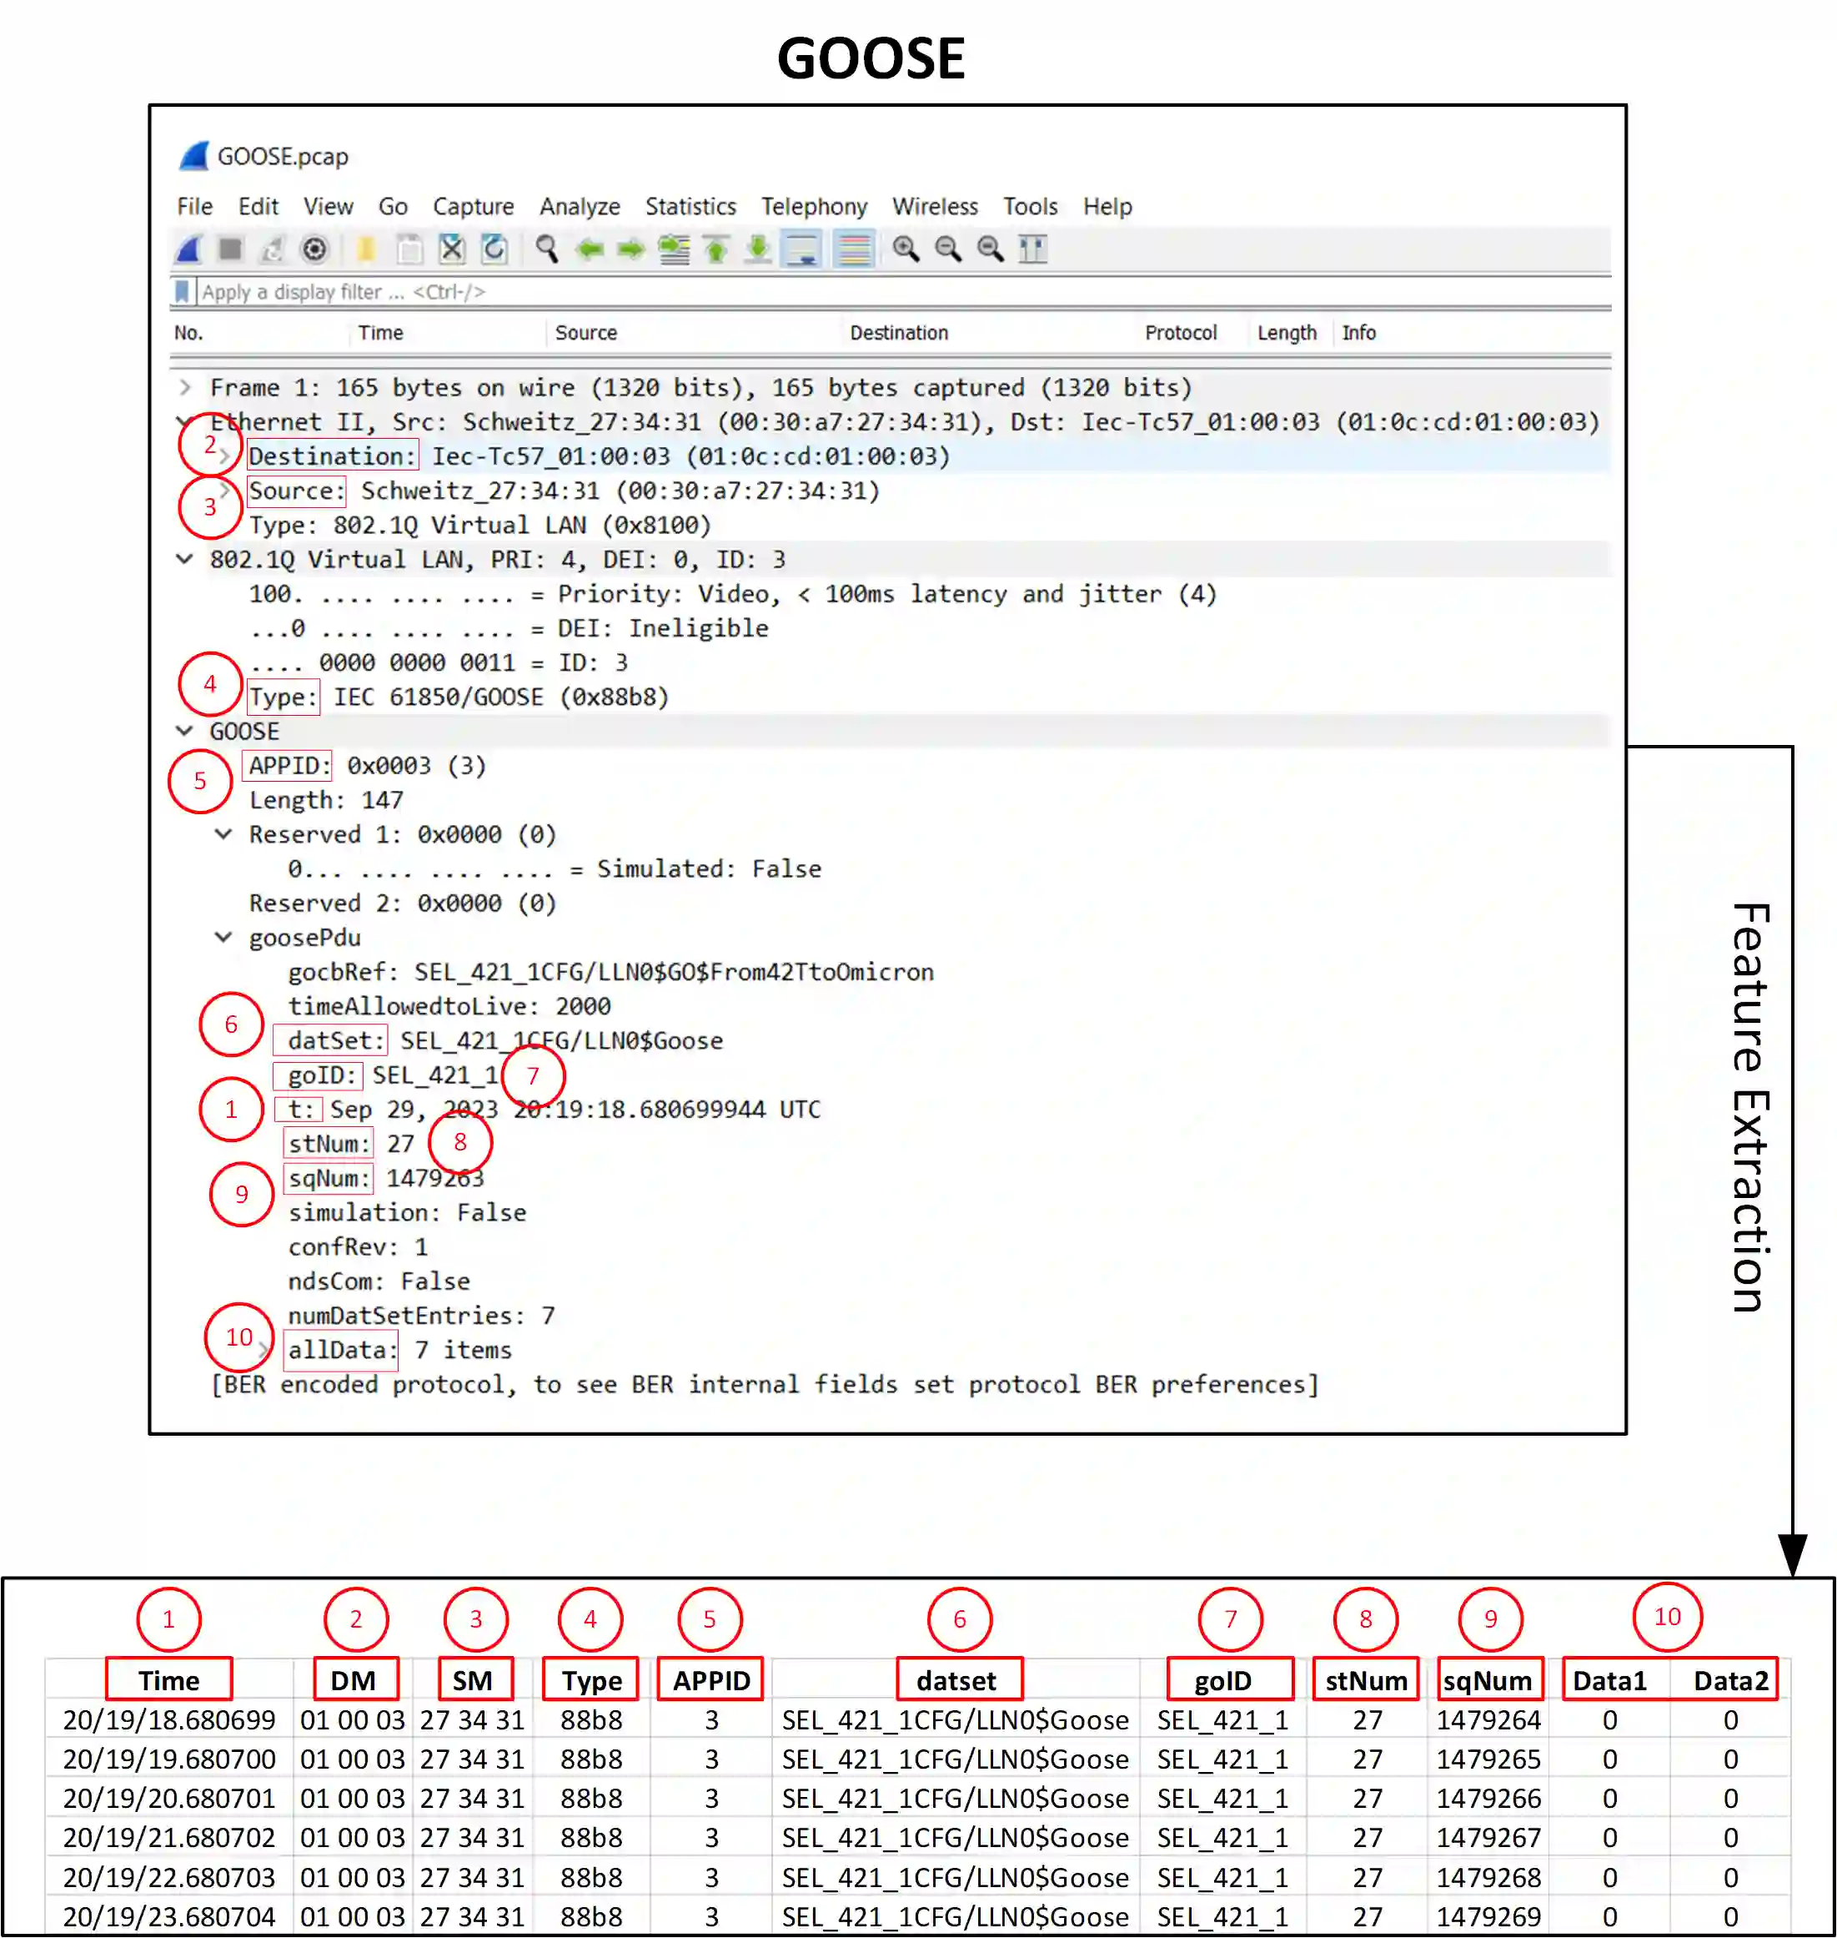Click the find packet magnifier icon
Viewport: 1837px width, 1938px height.
[x=547, y=249]
